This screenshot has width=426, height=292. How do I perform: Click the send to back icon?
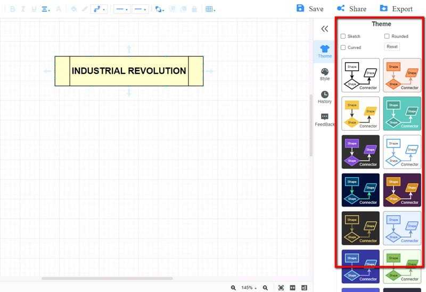[x=184, y=9]
